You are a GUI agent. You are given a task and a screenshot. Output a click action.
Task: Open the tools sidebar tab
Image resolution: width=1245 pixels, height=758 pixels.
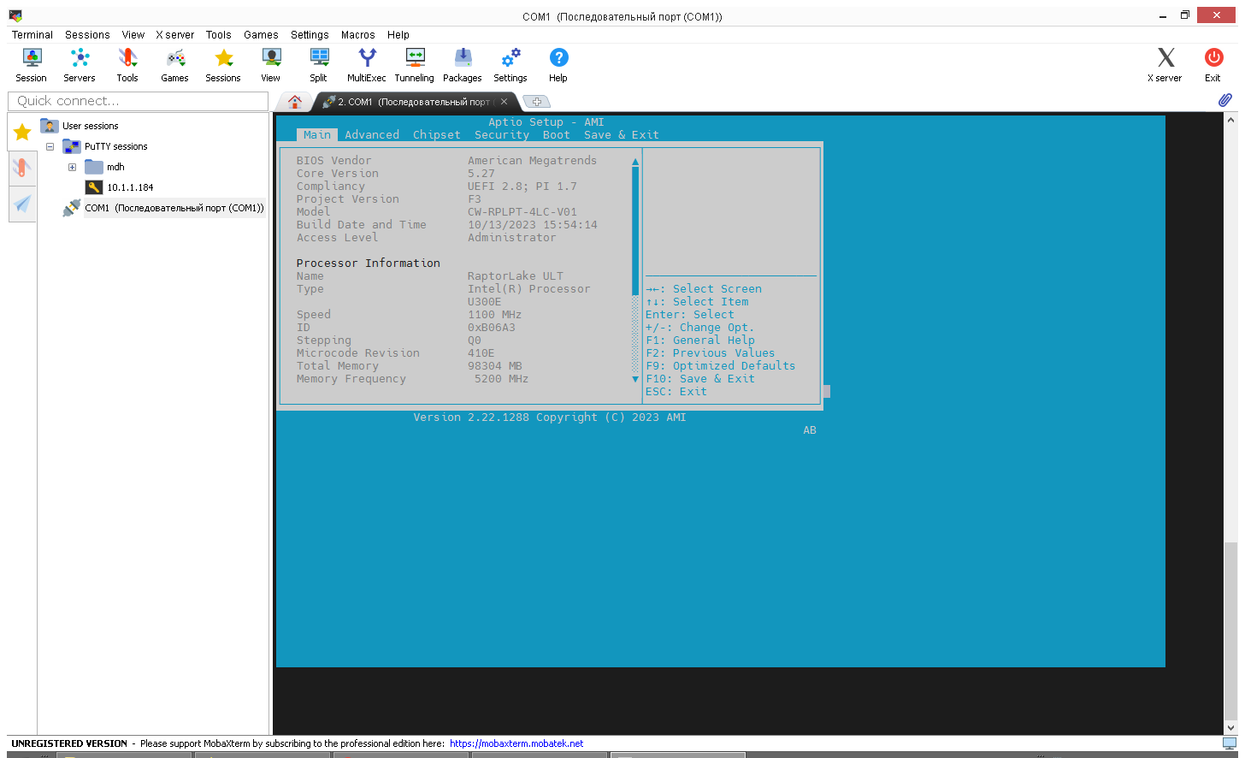(x=22, y=168)
